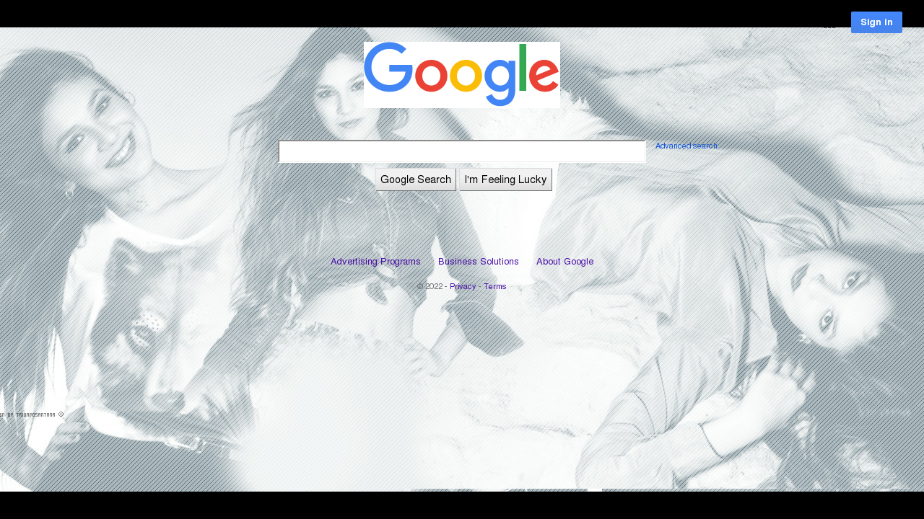This screenshot has width=924, height=519.
Task: Open the About Google link
Action: pos(565,262)
